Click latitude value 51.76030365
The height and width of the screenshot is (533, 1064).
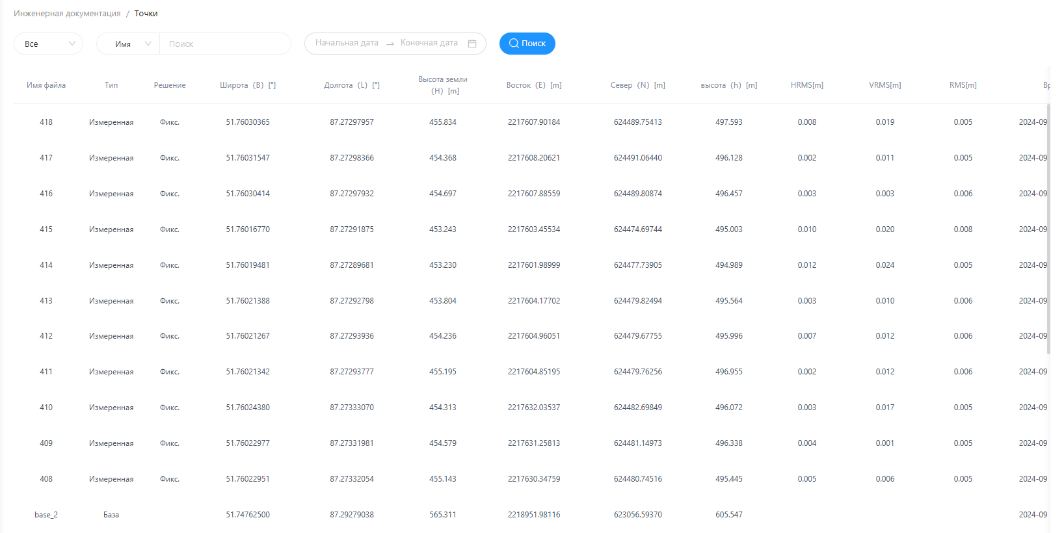click(x=248, y=122)
